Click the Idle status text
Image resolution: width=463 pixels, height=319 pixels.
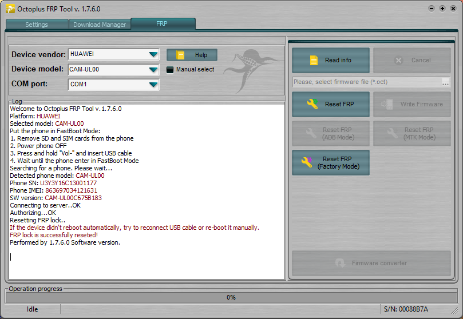click(33, 309)
